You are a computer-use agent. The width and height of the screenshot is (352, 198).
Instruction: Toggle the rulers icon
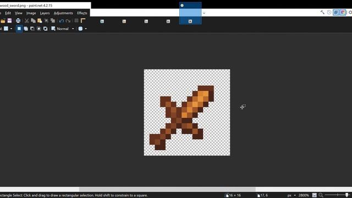[83, 21]
